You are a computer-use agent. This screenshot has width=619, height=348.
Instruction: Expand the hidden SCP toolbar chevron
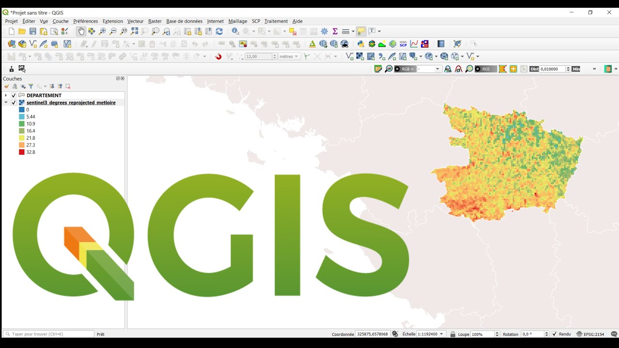(x=594, y=69)
